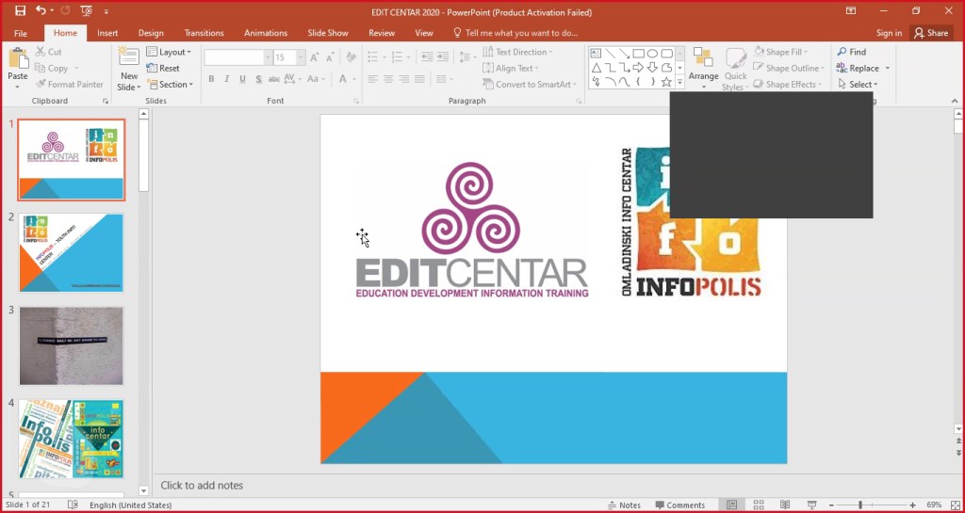Select the rectangle shape in shapes gallery
This screenshot has width=965, height=513.
tap(638, 54)
